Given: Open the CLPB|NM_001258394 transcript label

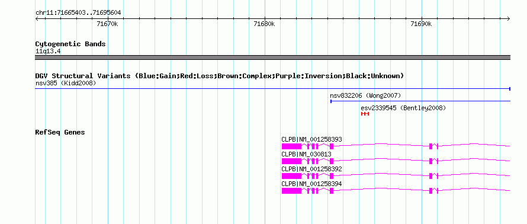Looking at the screenshot, I should (311, 184).
